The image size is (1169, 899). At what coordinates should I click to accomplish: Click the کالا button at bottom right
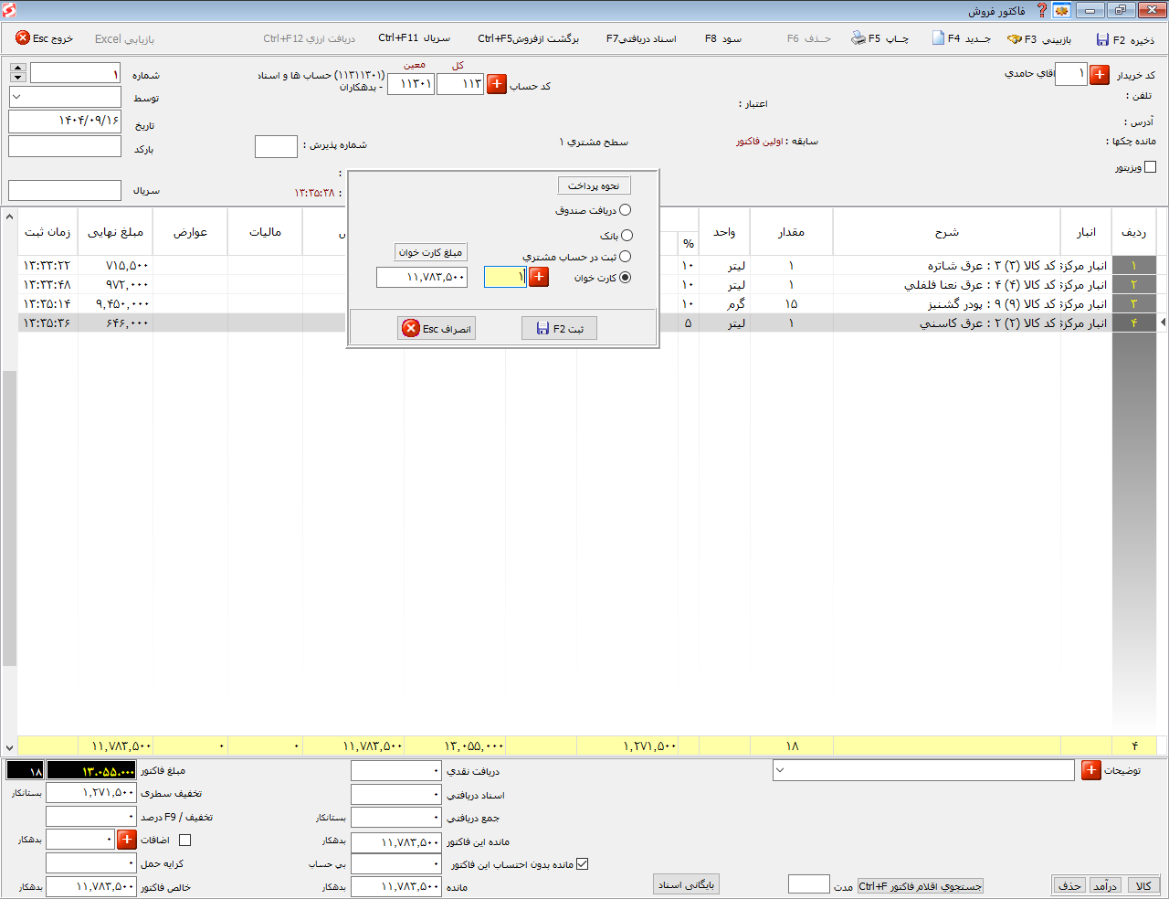tap(1143, 886)
